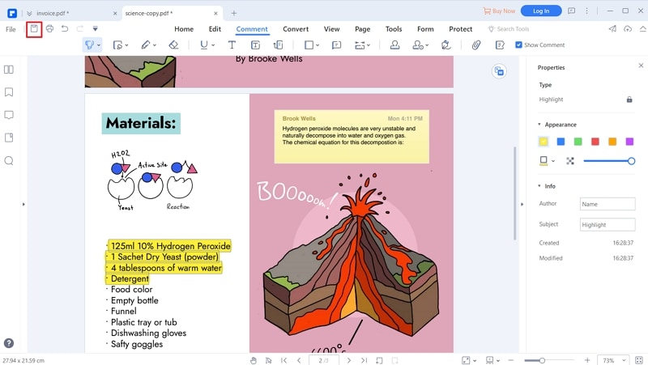648x365 pixels.
Task: Click the Print icon
Action: 49,28
